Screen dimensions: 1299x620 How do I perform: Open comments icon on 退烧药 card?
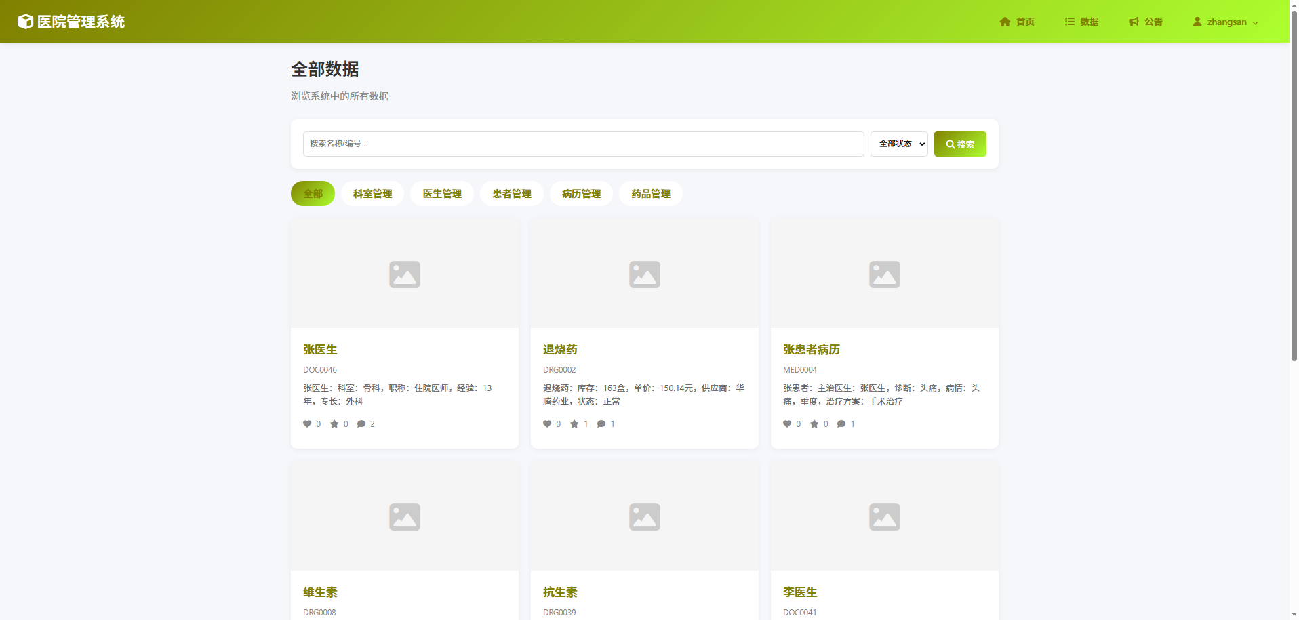[x=601, y=424]
